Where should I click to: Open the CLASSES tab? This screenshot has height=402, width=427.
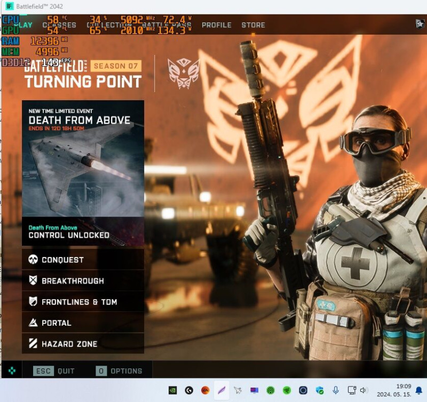point(59,25)
